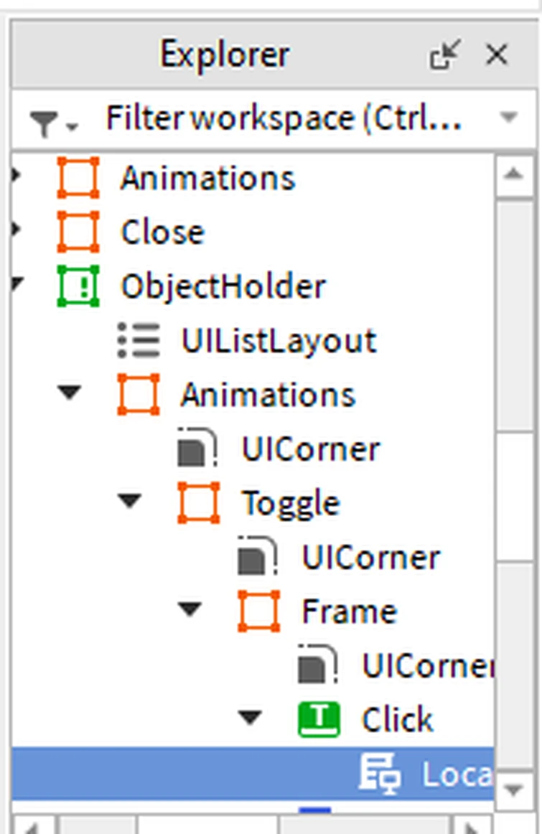Collapse the Frame tree node
The width and height of the screenshot is (542, 834).
point(190,610)
